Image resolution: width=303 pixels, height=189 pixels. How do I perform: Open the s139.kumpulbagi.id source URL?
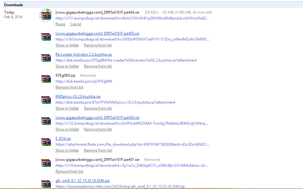pos(131,165)
